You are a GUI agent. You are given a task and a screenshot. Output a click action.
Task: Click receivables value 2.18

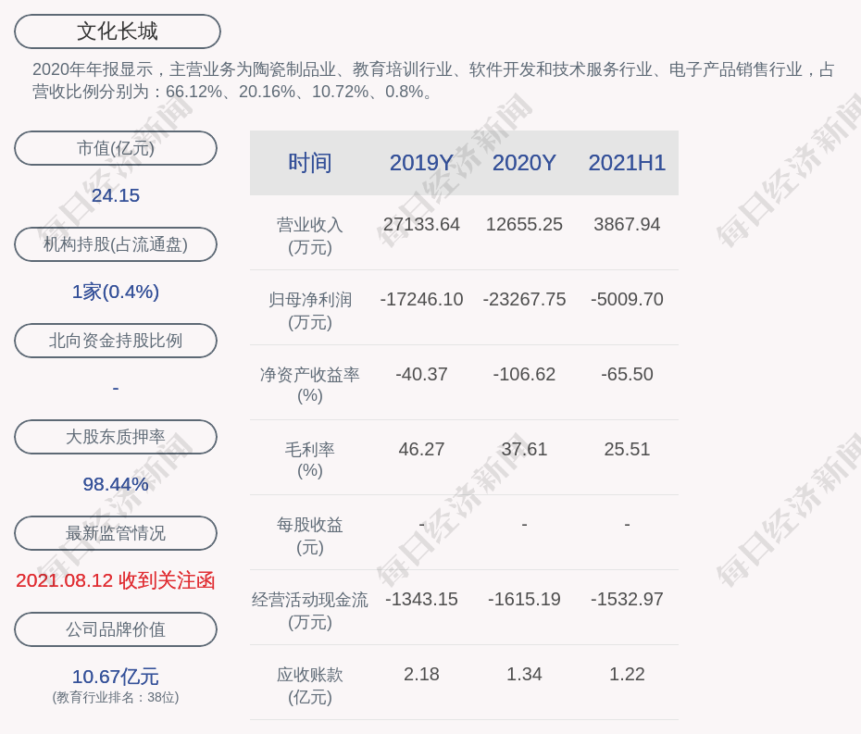(421, 674)
